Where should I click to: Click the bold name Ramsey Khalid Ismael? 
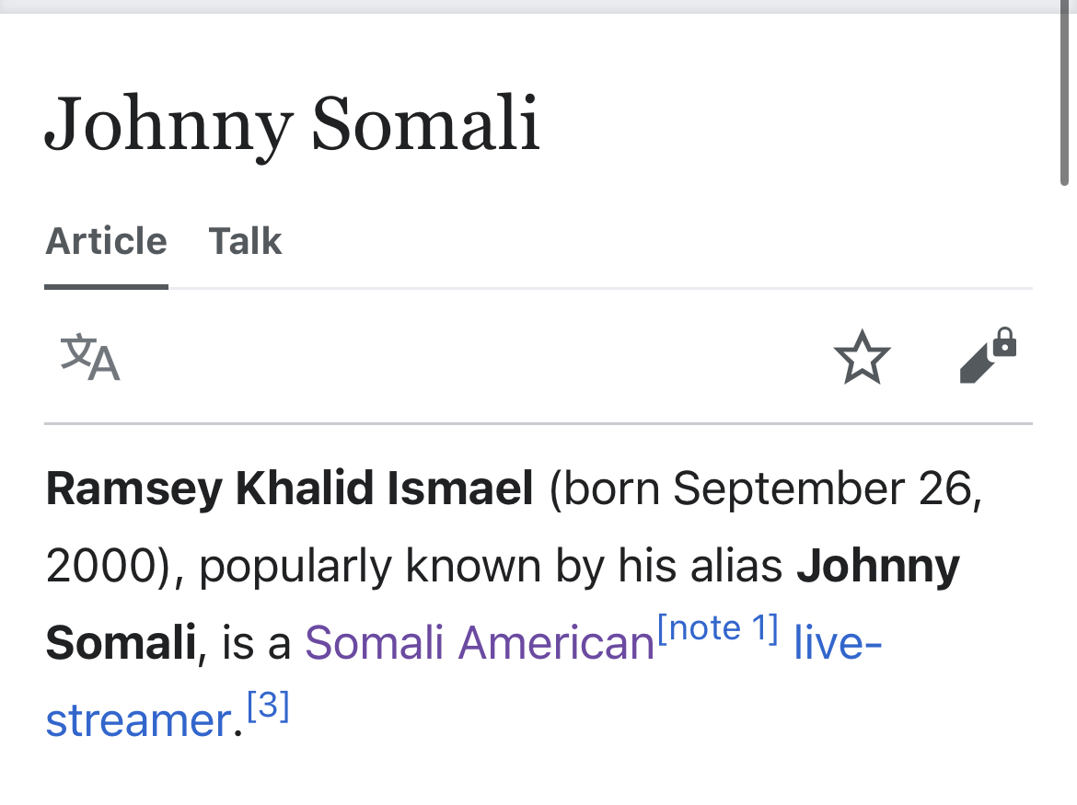pos(289,489)
